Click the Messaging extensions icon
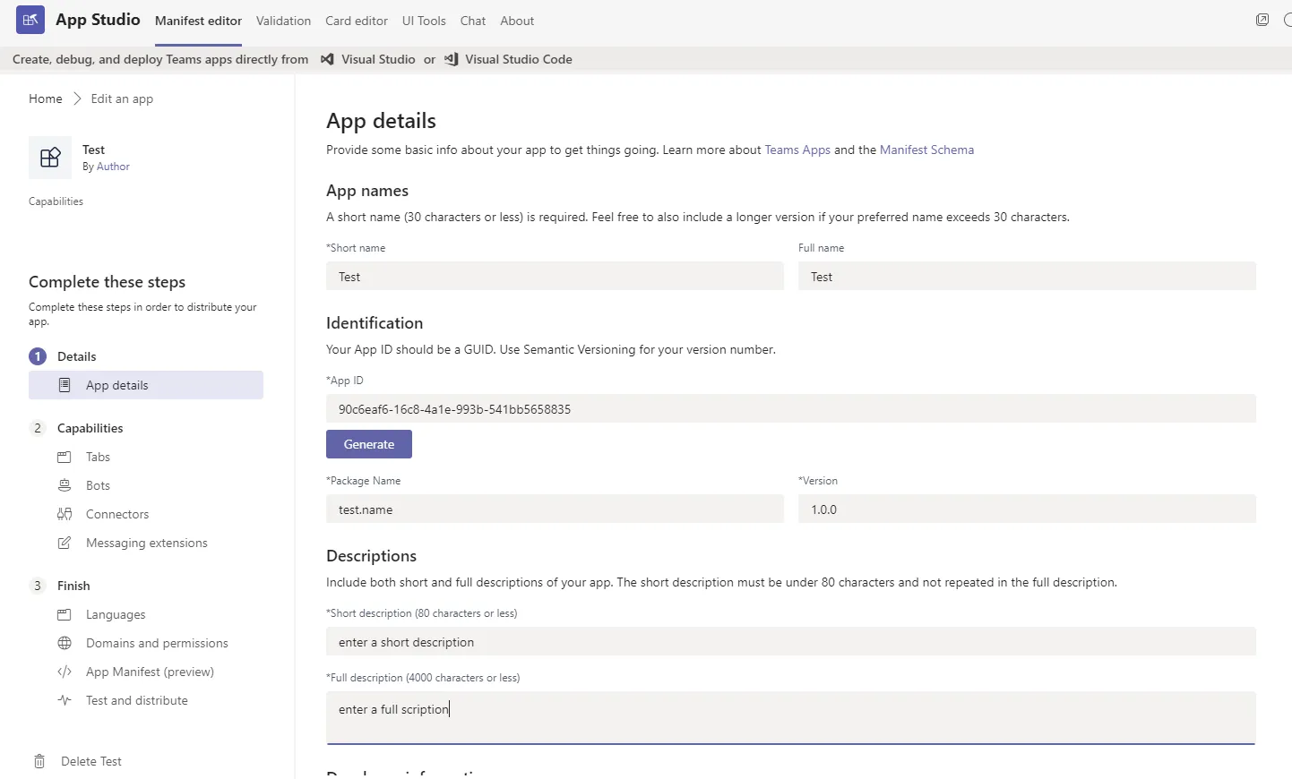1292x779 pixels. pos(65,544)
